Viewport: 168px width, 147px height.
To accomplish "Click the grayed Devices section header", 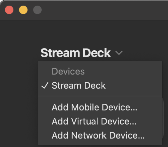I will click(68, 71).
